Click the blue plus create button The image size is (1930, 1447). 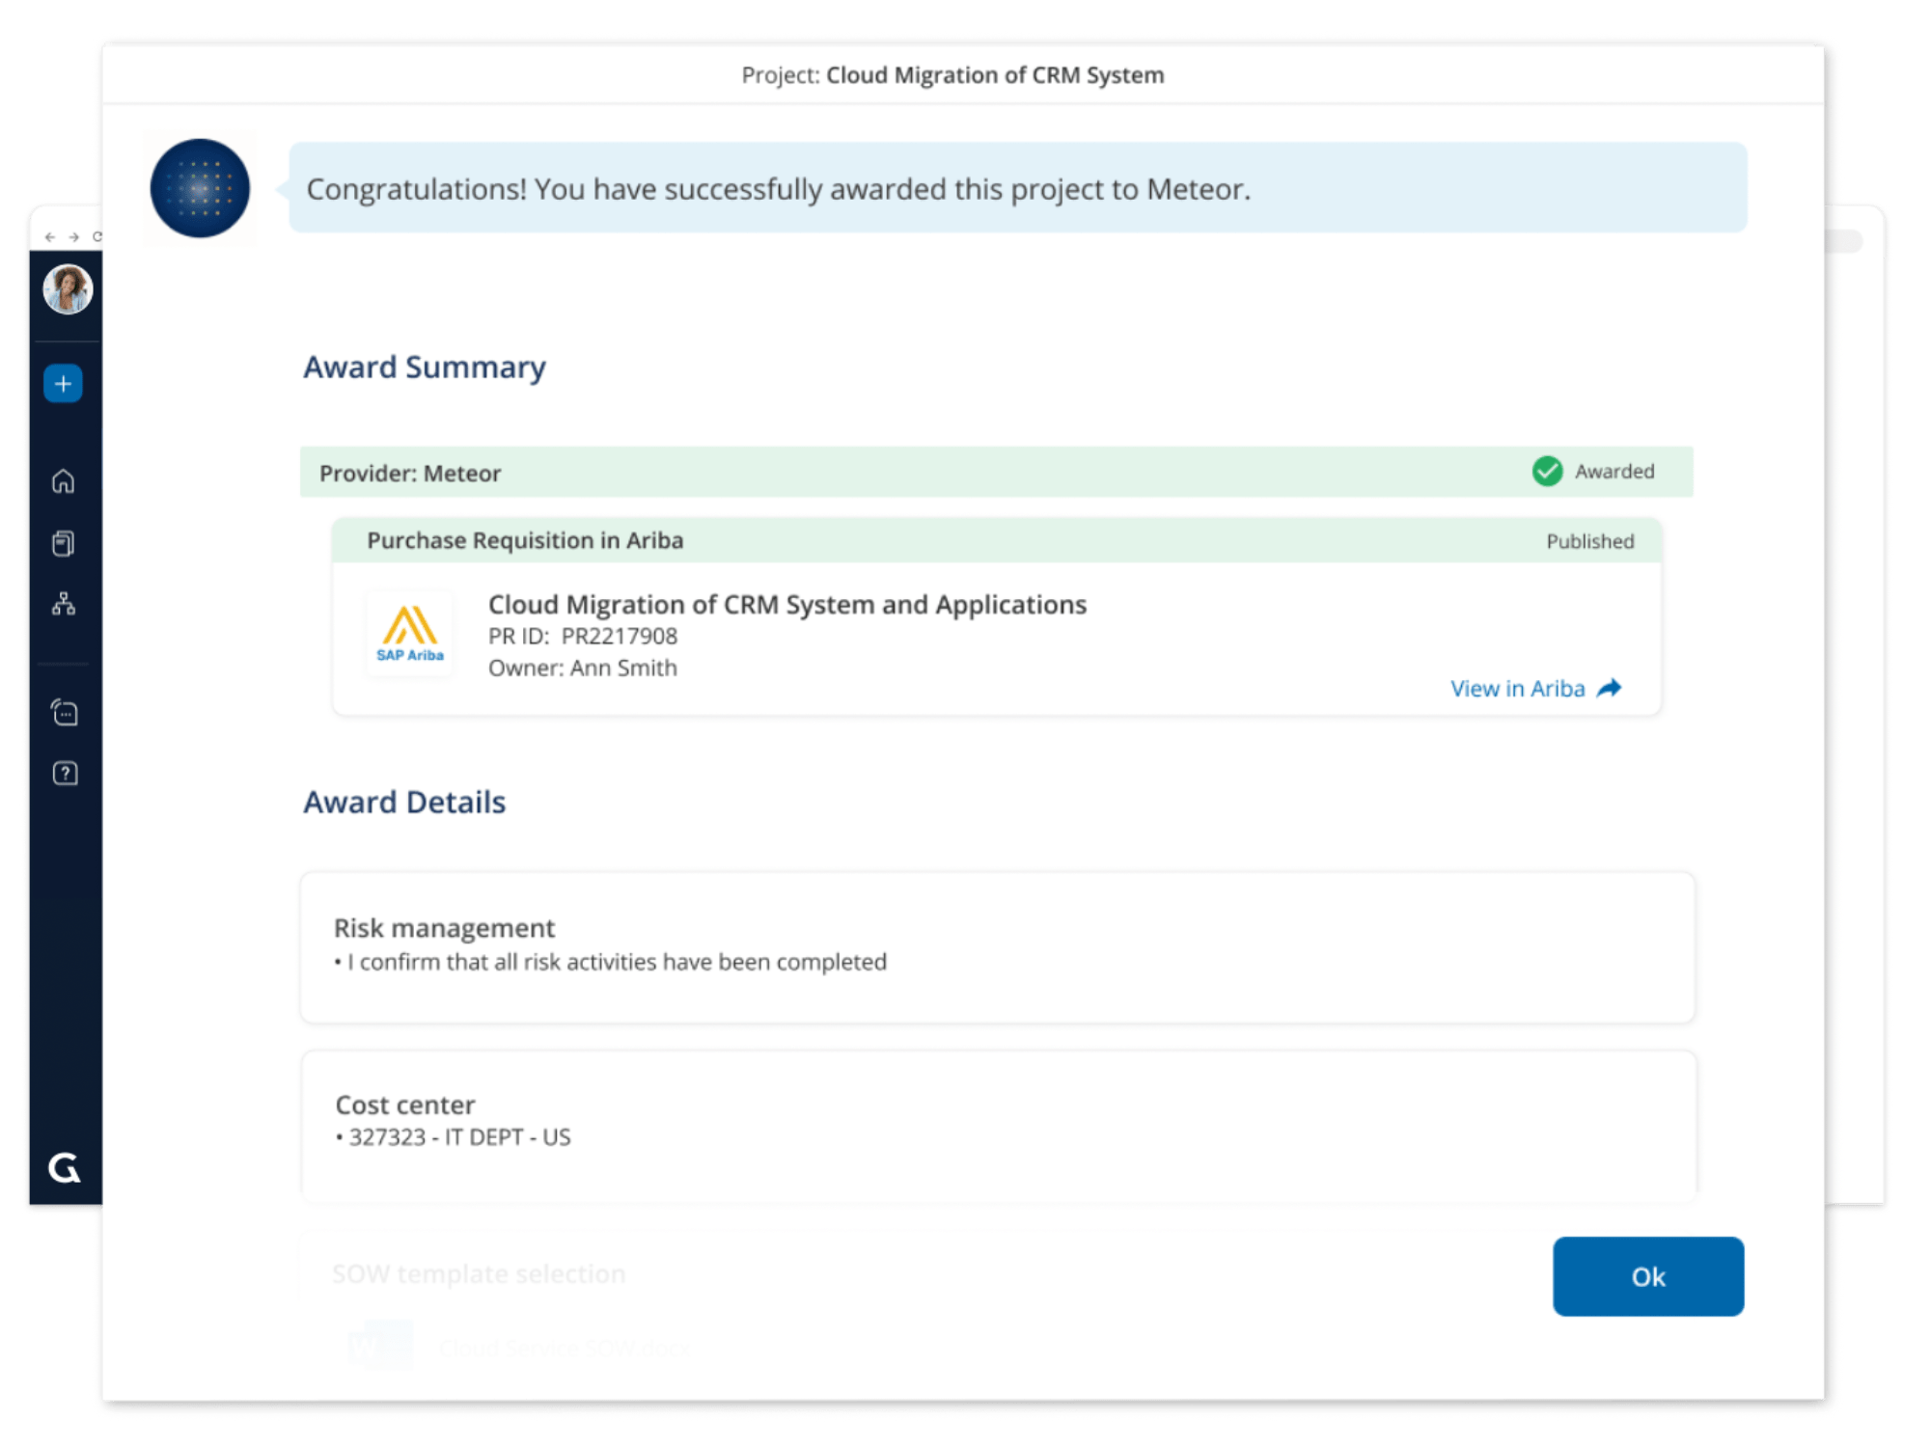pos(64,384)
